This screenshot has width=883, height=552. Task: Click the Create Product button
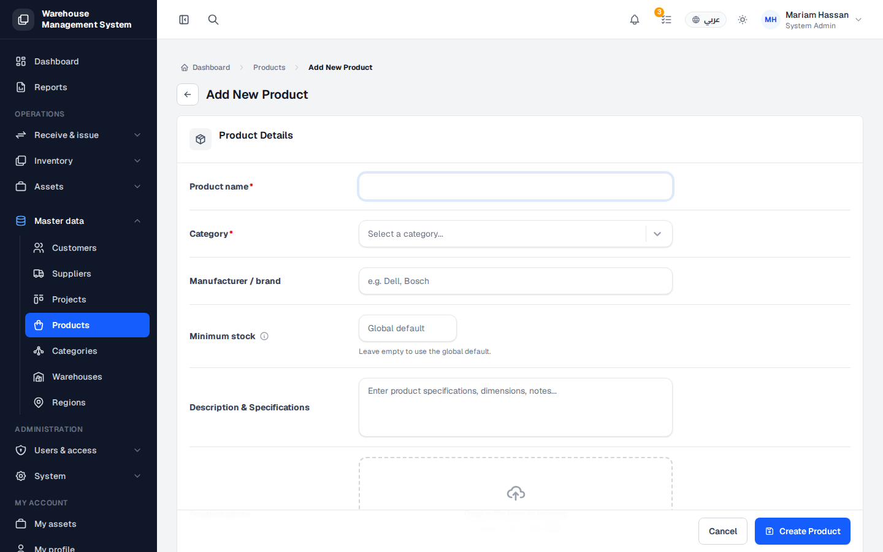(803, 531)
